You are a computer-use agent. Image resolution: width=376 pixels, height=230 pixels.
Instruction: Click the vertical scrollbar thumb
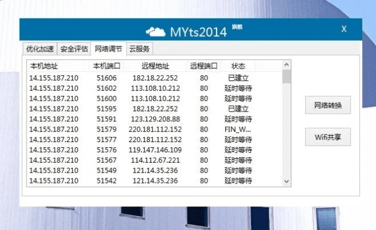286,77
